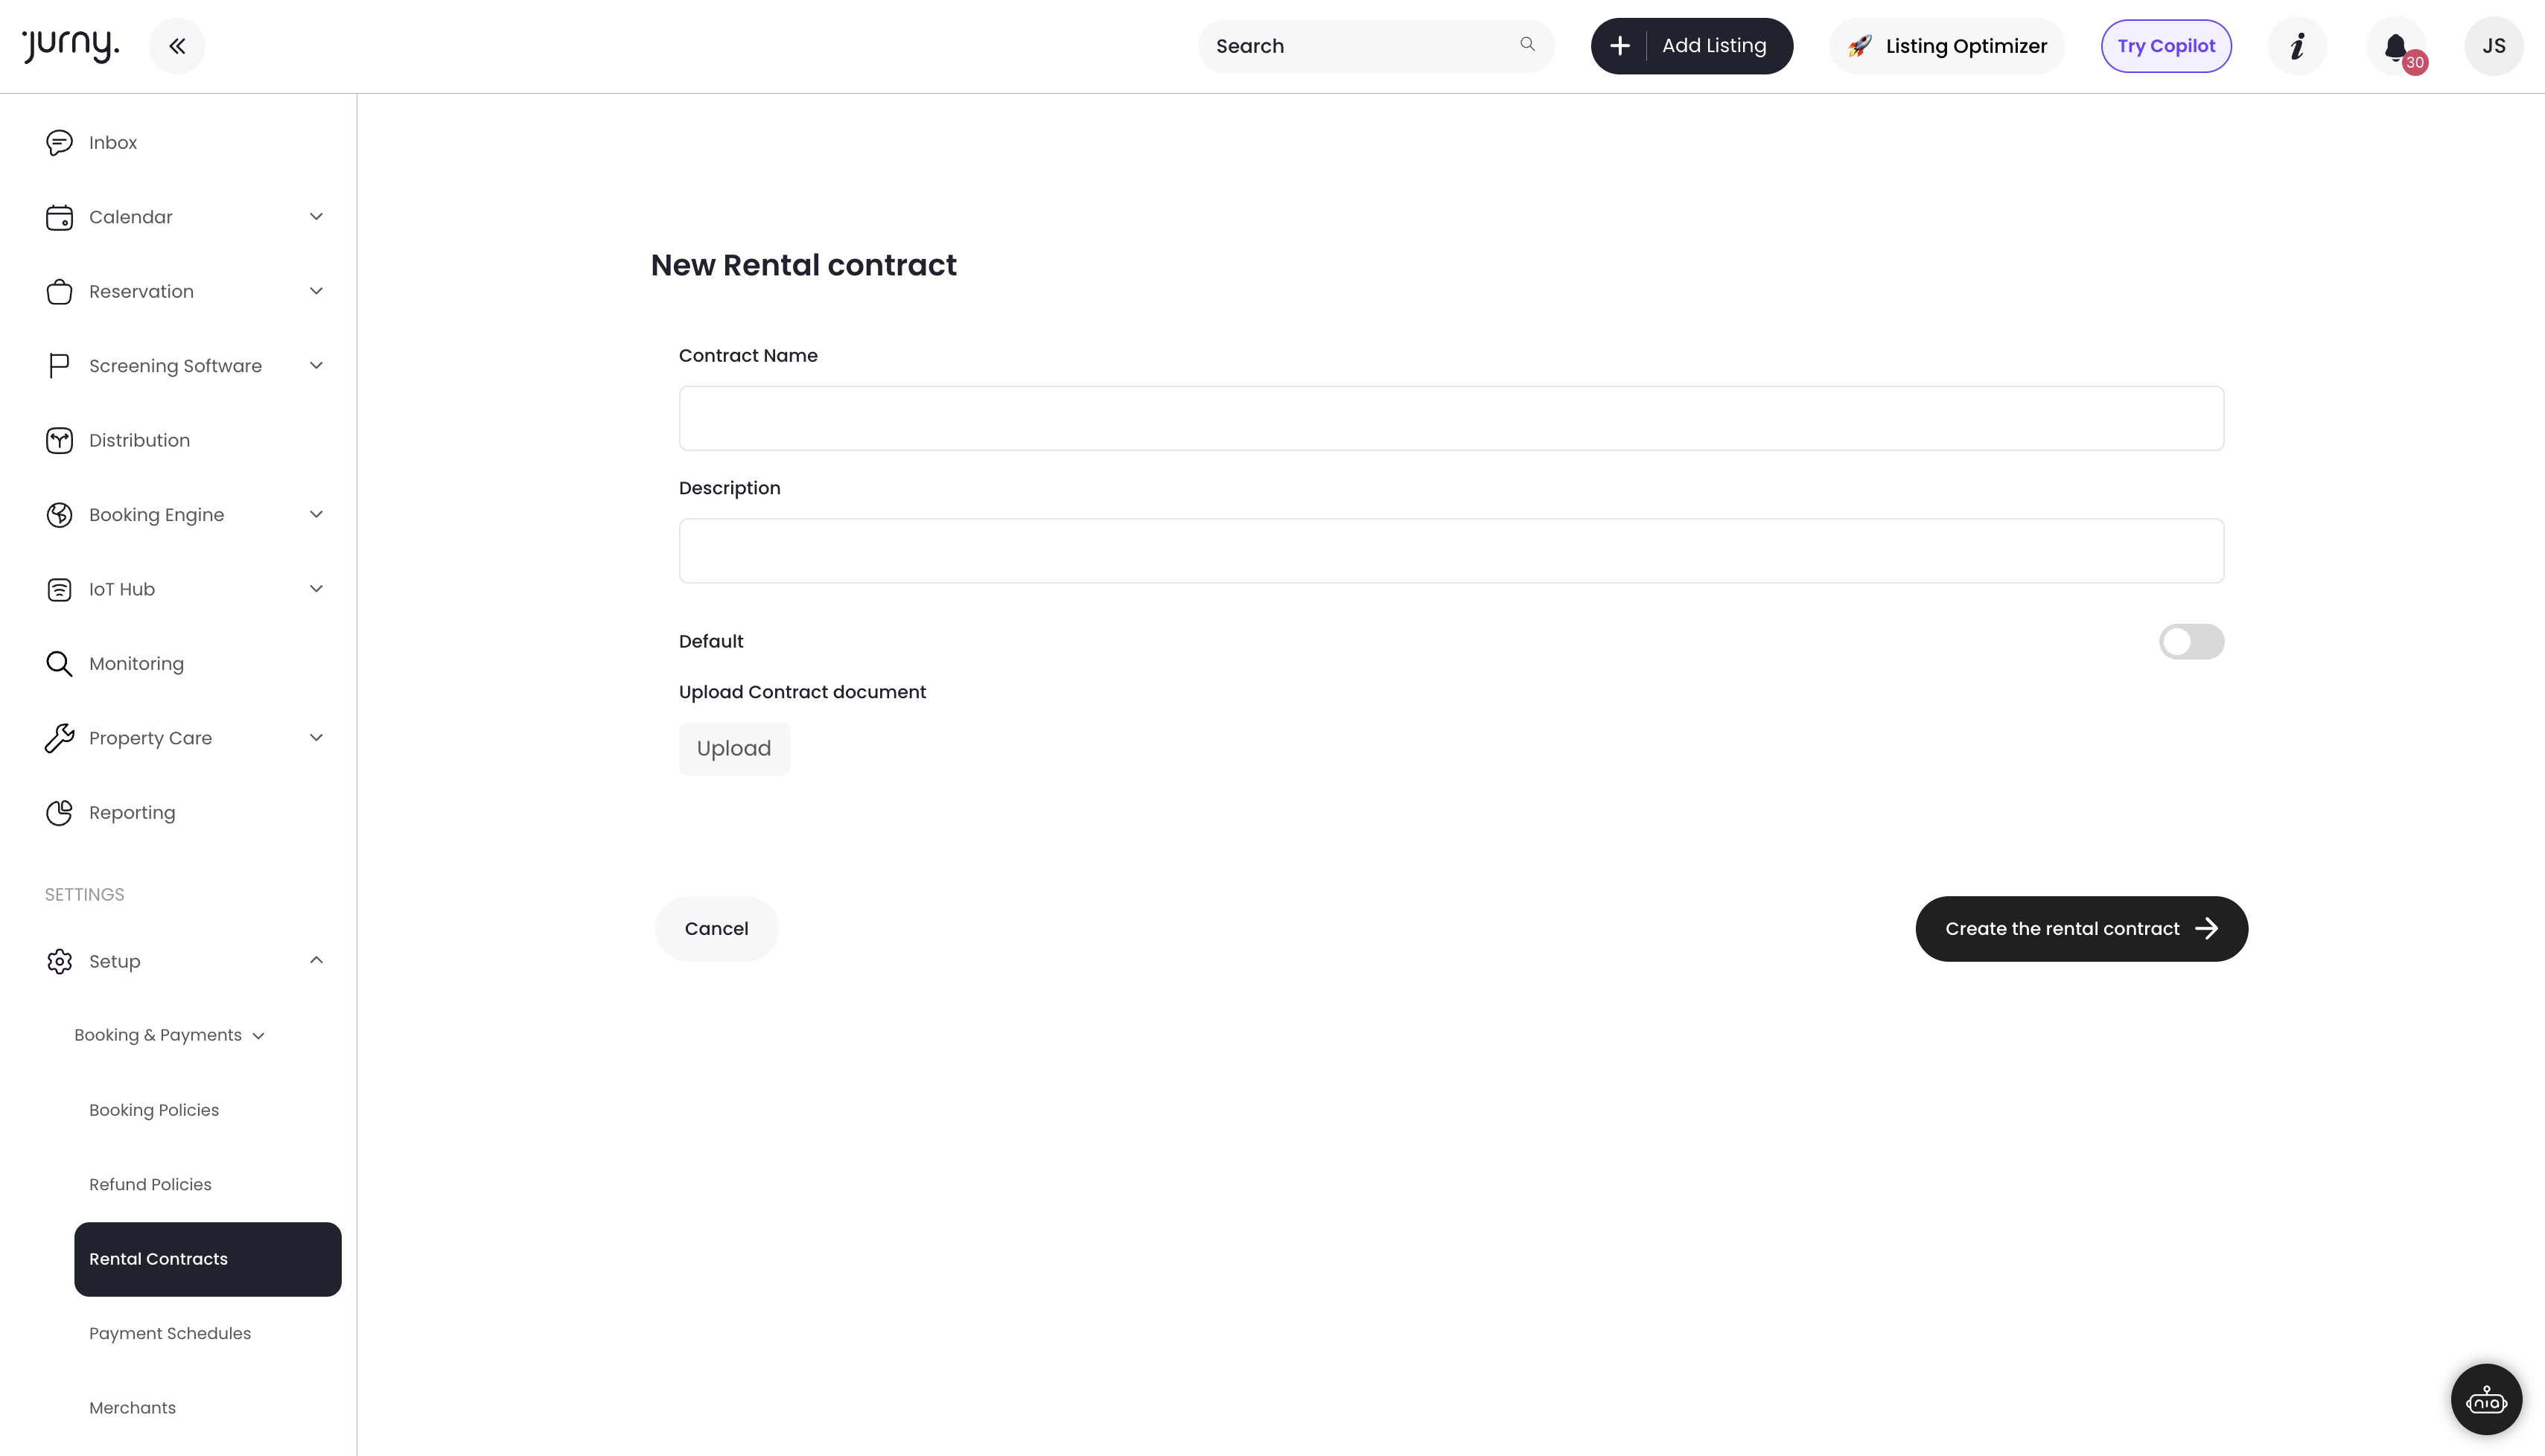Expand the Calendar menu chevron
The width and height of the screenshot is (2545, 1456).
click(x=316, y=217)
